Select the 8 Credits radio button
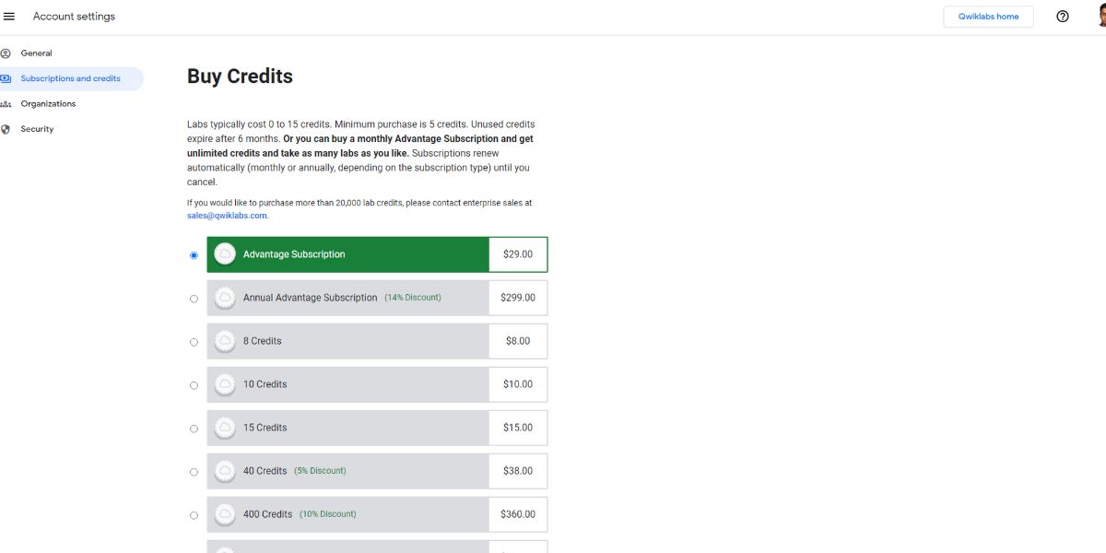 [194, 342]
